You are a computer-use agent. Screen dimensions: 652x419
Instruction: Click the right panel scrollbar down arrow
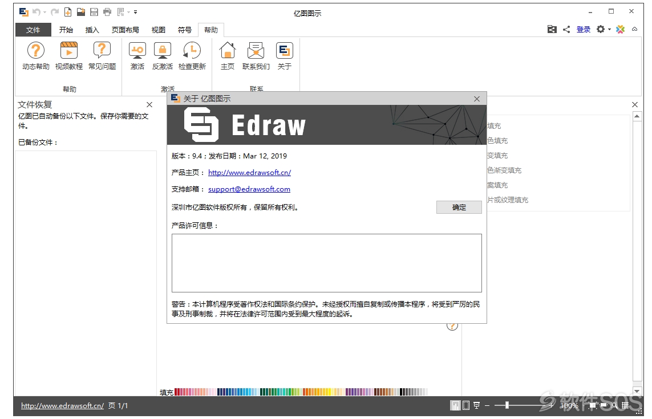[637, 390]
